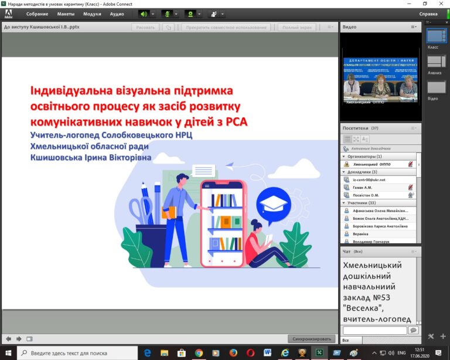Switch attendees to breakout room view icon

tap(356, 140)
